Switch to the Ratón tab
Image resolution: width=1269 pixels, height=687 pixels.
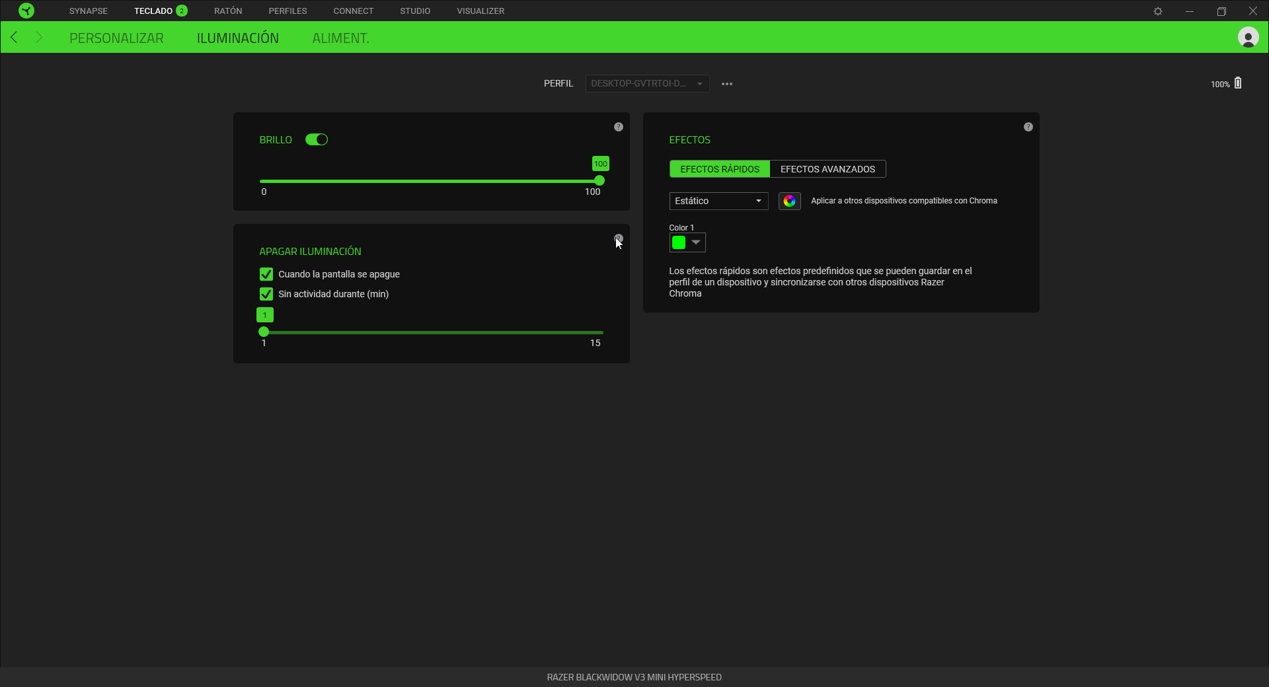228,11
